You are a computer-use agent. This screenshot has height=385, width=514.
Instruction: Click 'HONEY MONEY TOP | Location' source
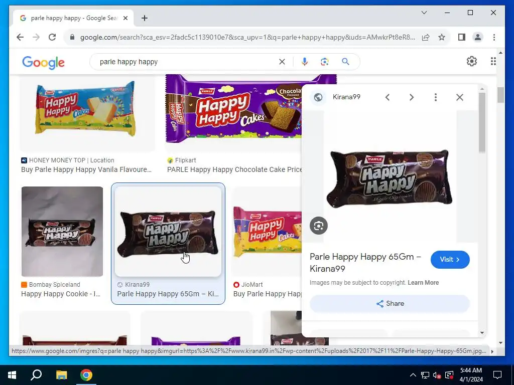point(71,160)
